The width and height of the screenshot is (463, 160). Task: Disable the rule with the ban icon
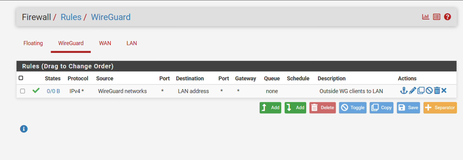429,91
